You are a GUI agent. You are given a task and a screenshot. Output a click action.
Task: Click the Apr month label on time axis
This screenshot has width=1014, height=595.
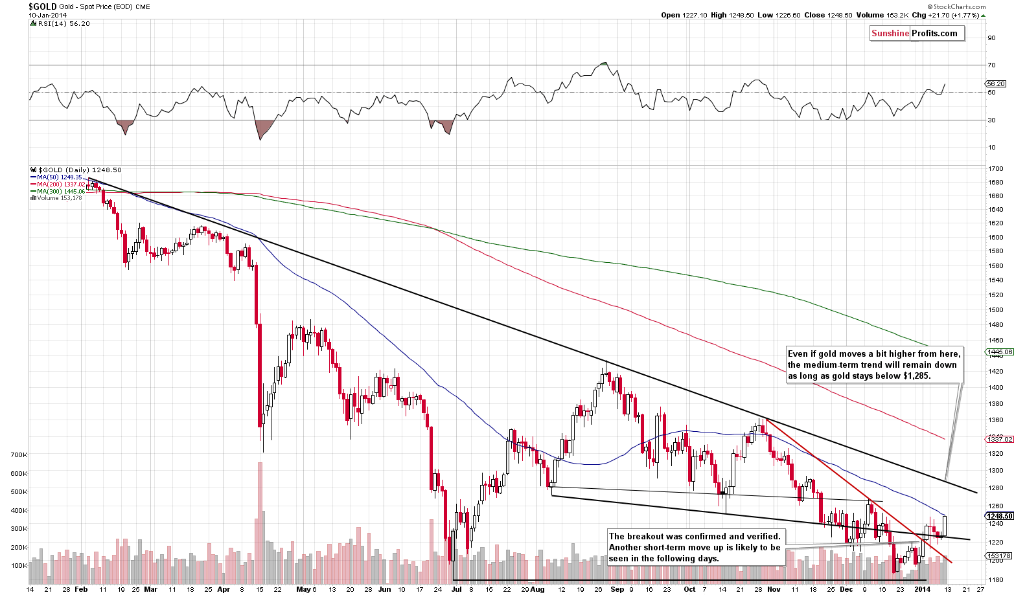224,589
